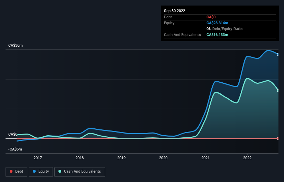This screenshot has height=182, width=284.
Task: Click the Equity endpoint marker on chart
Action: pyautogui.click(x=278, y=55)
